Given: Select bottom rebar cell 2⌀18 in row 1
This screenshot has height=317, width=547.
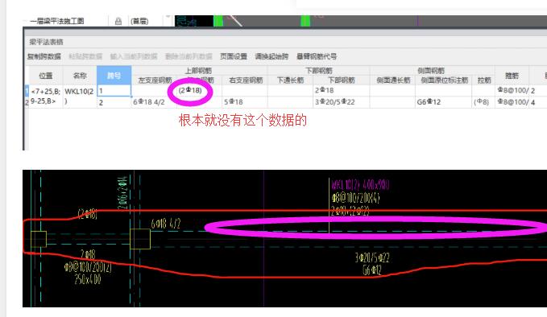Looking at the screenshot, I should tap(342, 91).
